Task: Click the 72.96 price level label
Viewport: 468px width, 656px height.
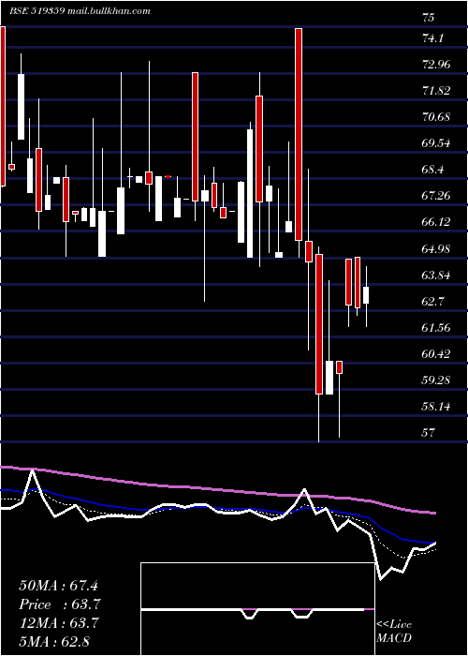Action: coord(437,65)
